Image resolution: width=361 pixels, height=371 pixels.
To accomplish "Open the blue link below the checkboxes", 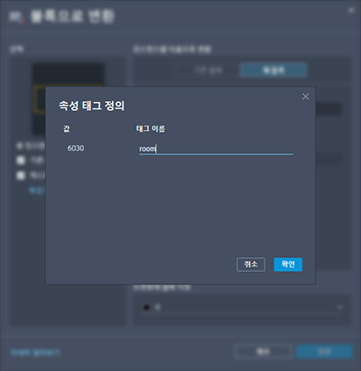I will pyautogui.click(x=37, y=190).
